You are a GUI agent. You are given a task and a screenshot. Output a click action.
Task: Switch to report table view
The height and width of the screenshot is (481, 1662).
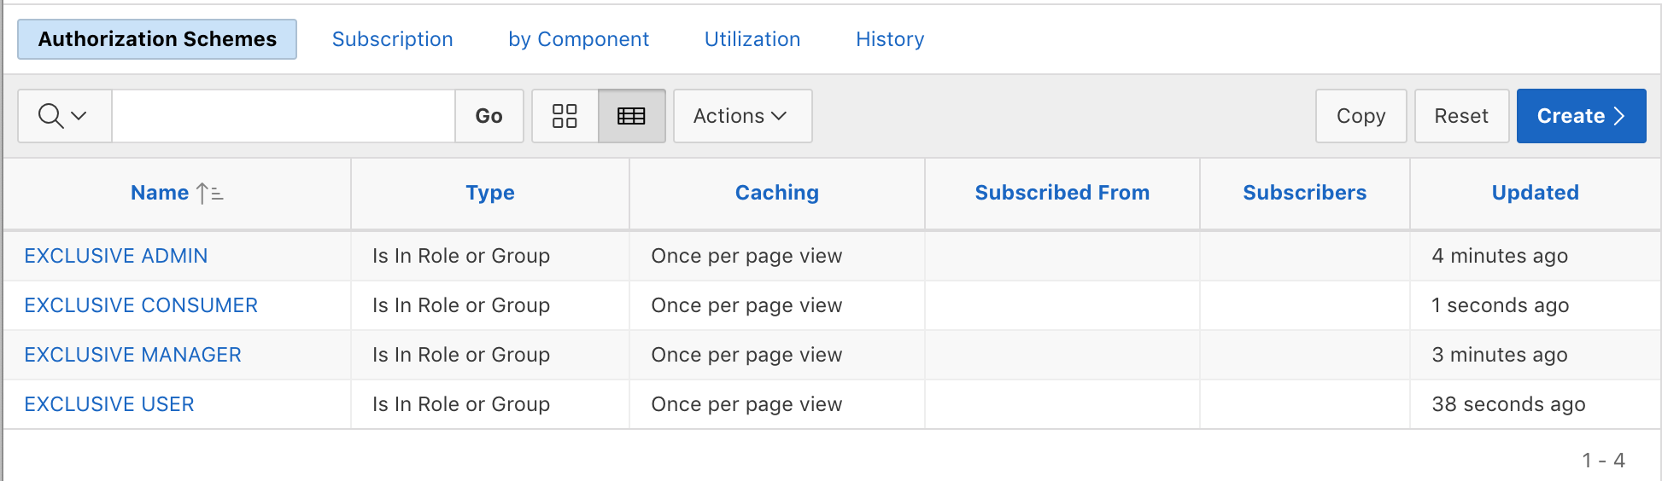tap(631, 116)
